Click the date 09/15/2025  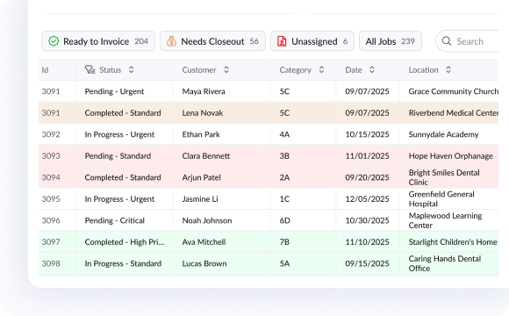pyautogui.click(x=367, y=263)
